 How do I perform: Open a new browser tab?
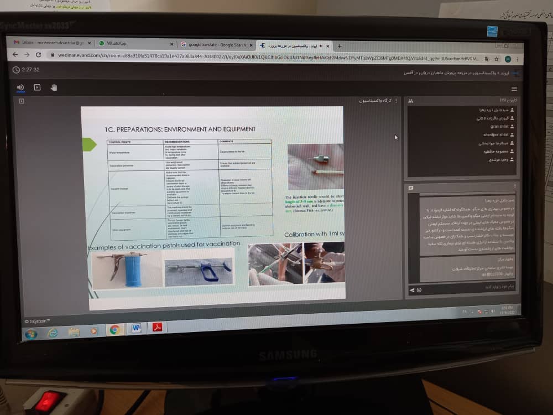(x=340, y=46)
